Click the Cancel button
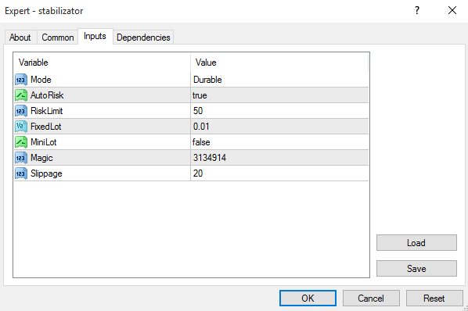 (371, 298)
